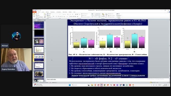
Task: Switch to the Home ribbon tab
Action: 39,12
